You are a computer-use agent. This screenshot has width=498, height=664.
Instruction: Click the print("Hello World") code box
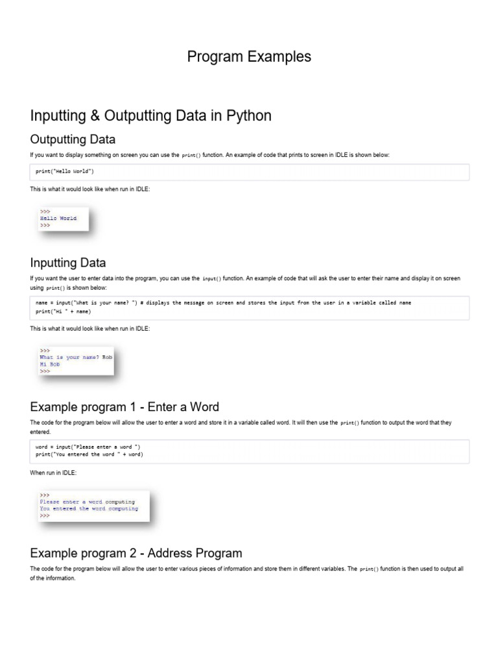pyautogui.click(x=249, y=172)
